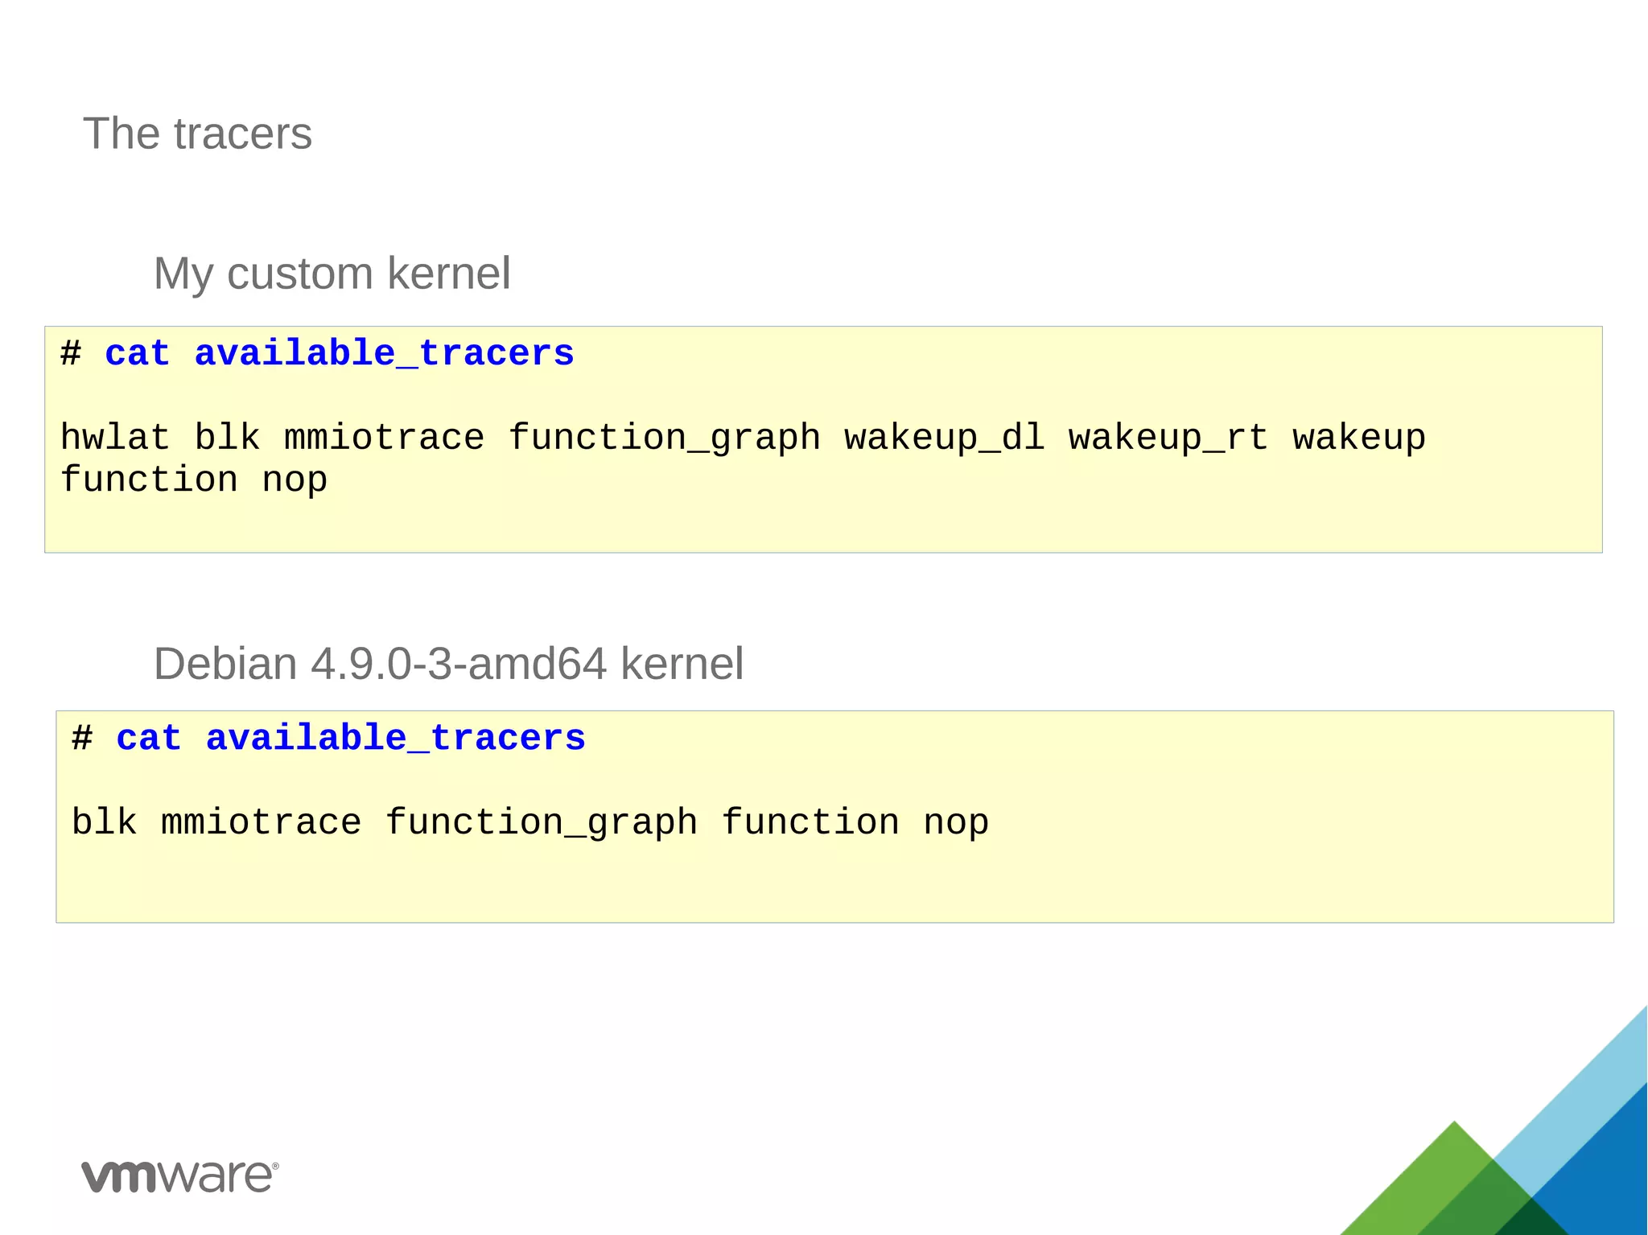The height and width of the screenshot is (1235, 1648).
Task: Click 'function_graph' in the Debian output
Action: [541, 823]
